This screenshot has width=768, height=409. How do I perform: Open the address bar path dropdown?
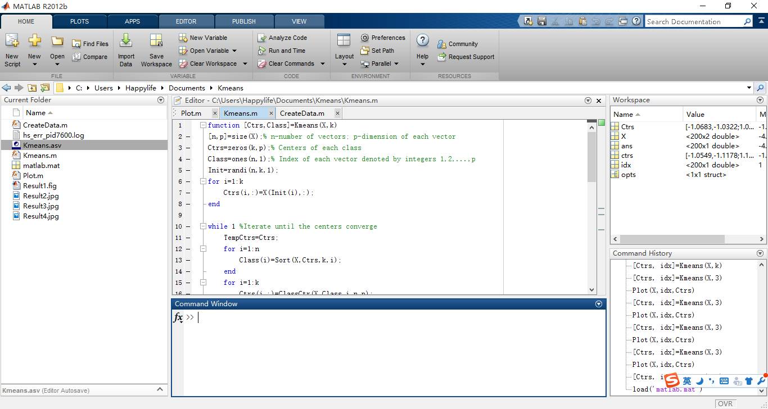749,88
